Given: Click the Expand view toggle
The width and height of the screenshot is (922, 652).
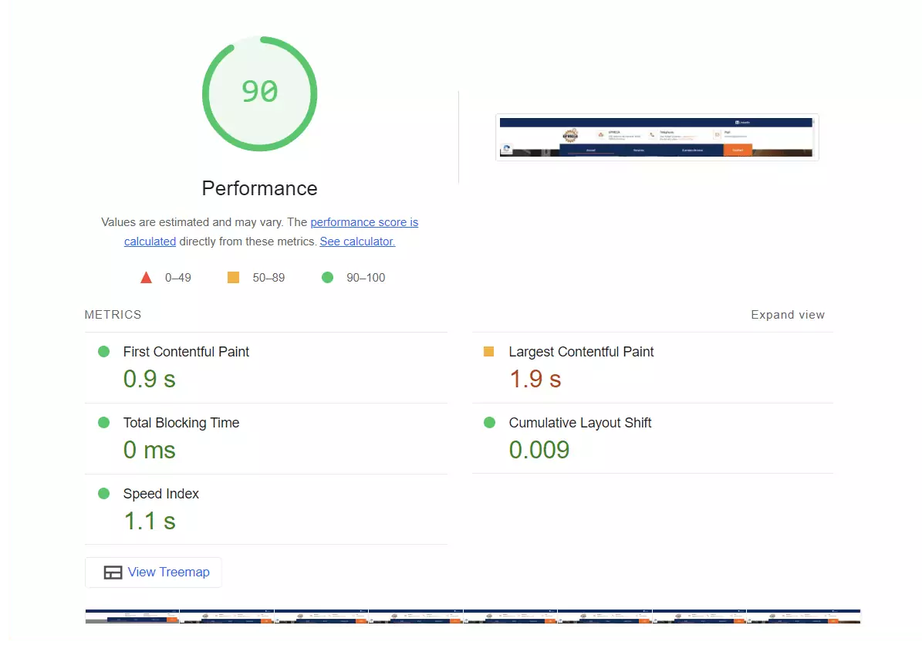Looking at the screenshot, I should pos(787,315).
